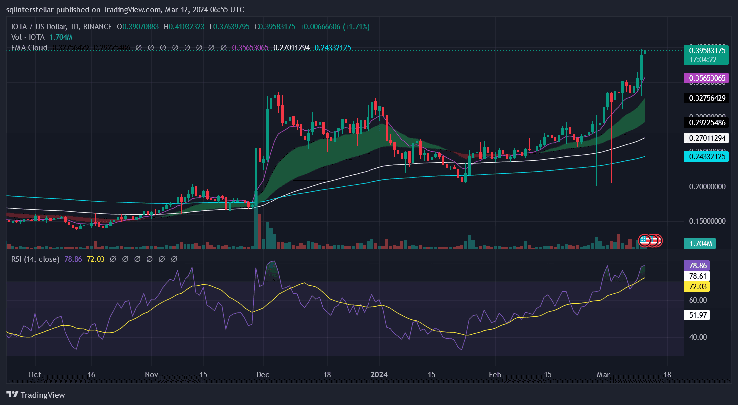Click the 0.20000000 price level on axis

pos(707,187)
